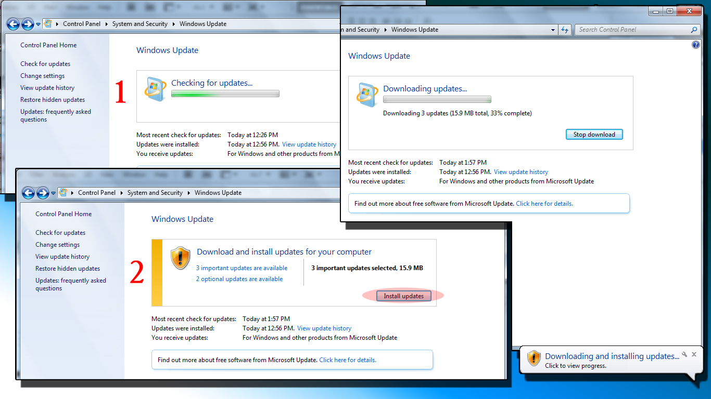Click the Windows Update icon beside Checking for updates

click(156, 89)
